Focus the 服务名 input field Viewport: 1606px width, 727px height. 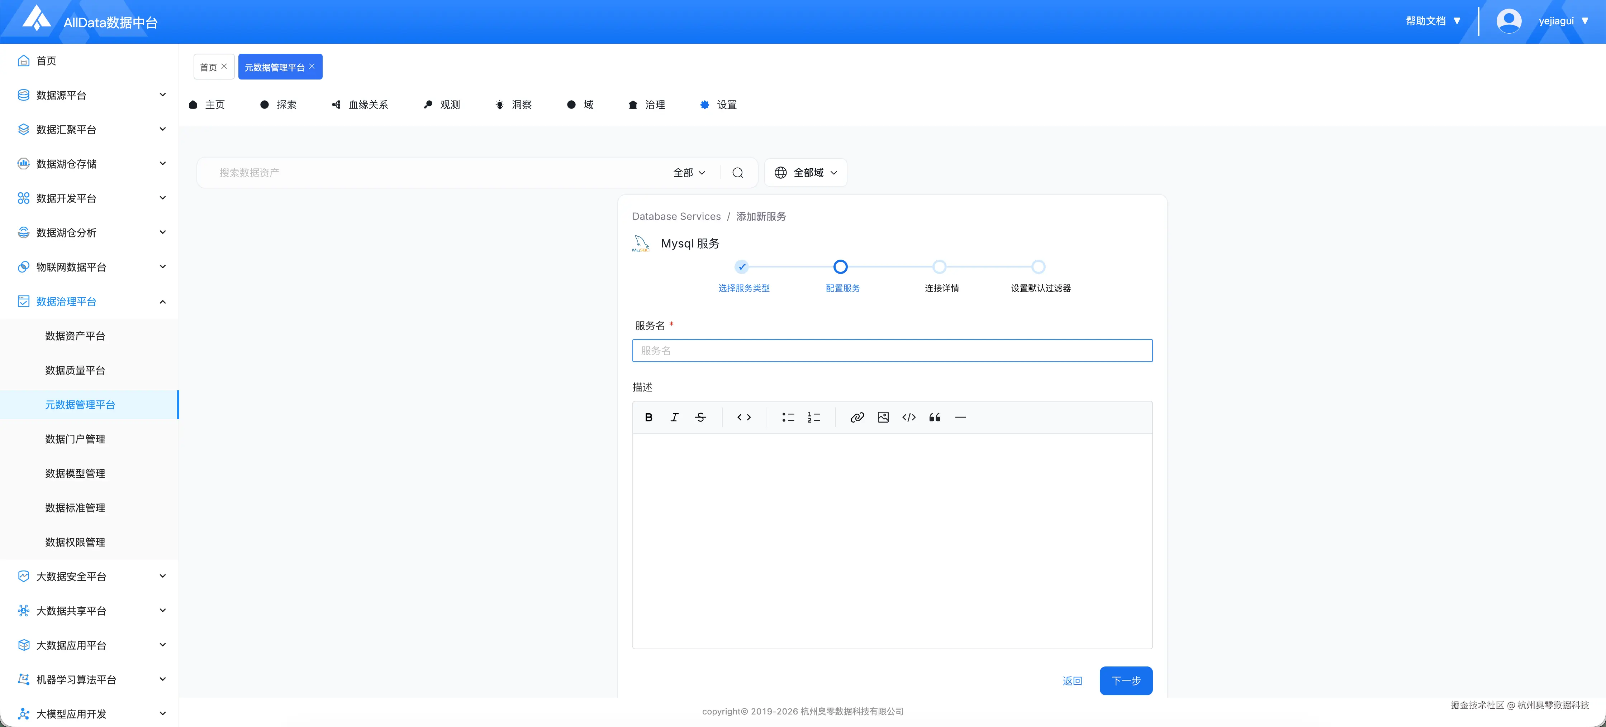892,351
